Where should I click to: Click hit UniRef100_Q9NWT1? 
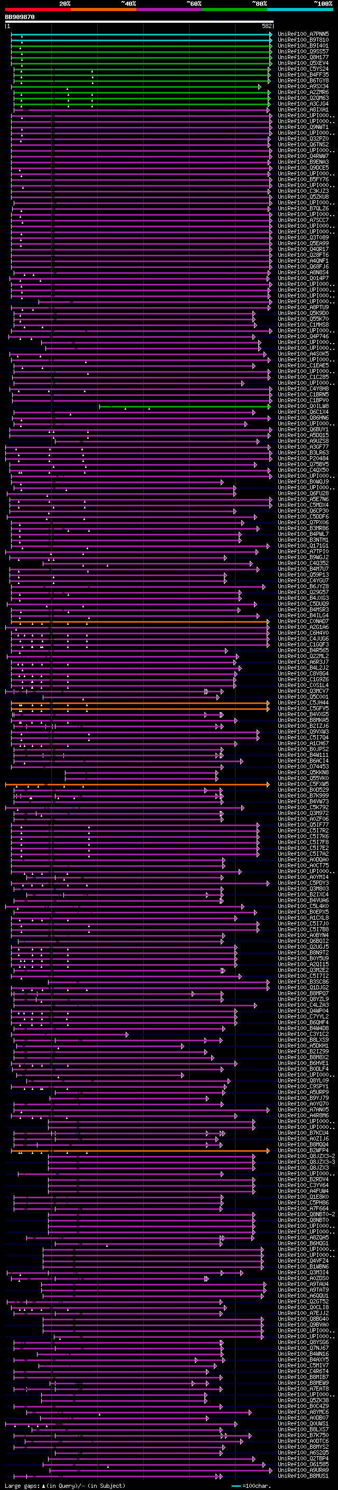coord(303,127)
